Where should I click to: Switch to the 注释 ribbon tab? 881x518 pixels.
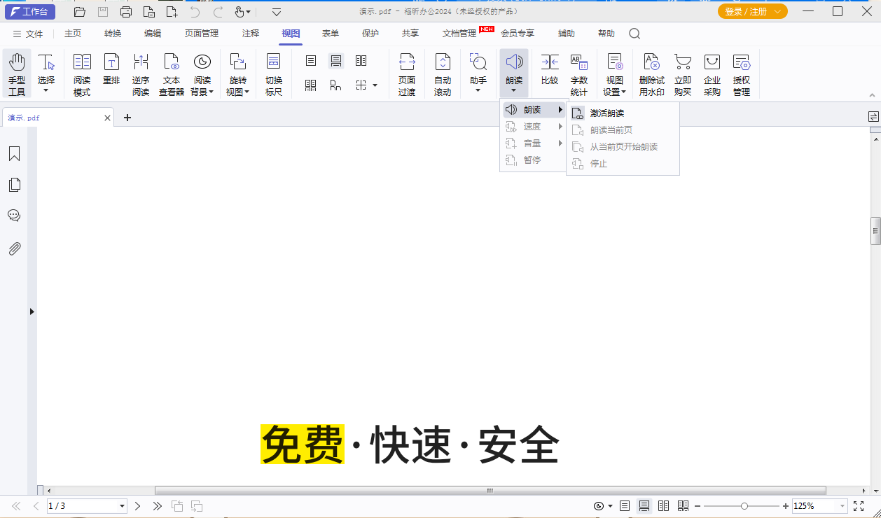point(250,33)
